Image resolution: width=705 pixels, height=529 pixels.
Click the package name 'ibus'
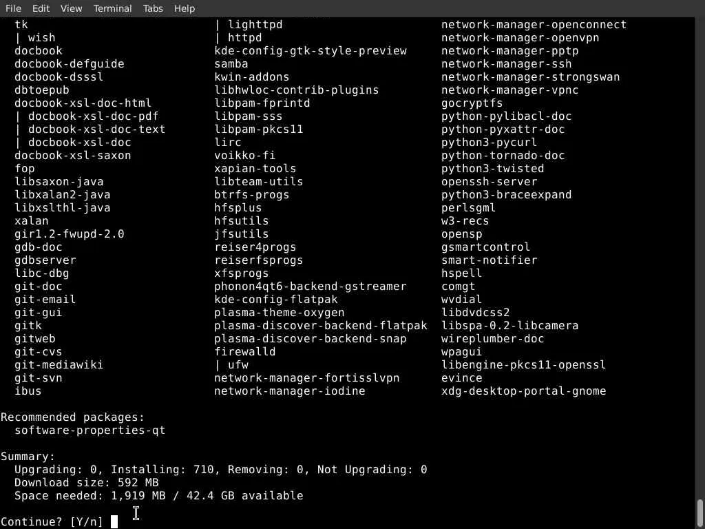pos(28,391)
